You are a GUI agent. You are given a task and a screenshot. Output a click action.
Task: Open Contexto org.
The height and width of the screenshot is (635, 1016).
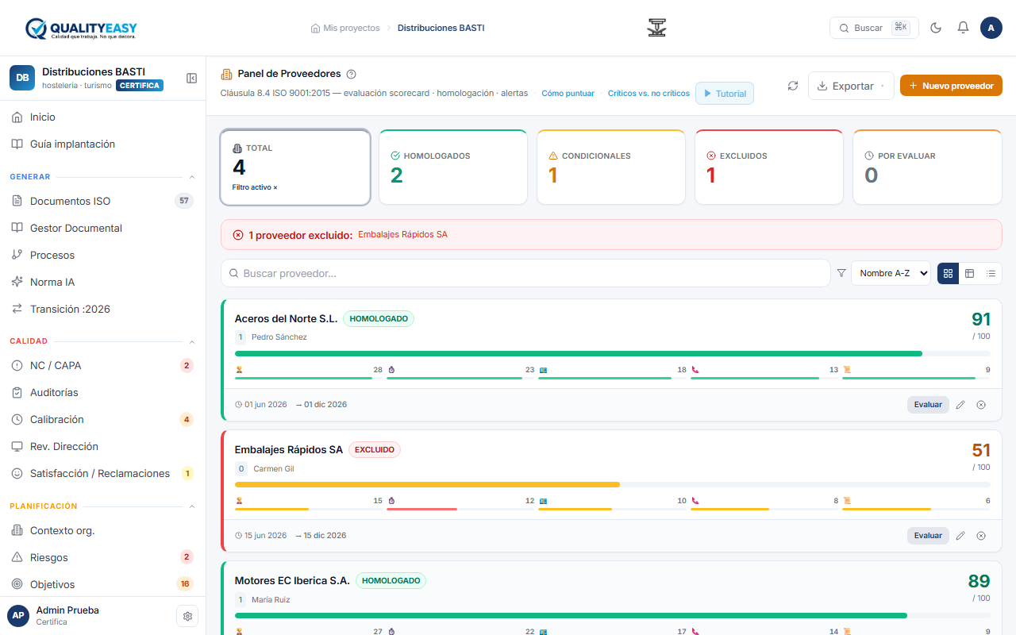click(102, 530)
